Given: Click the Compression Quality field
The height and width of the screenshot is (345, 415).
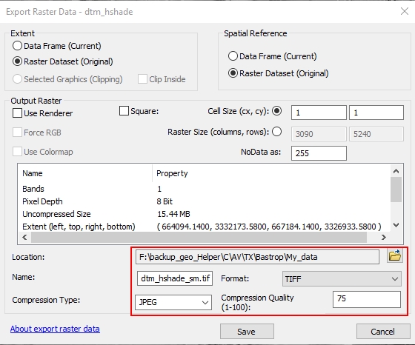Looking at the screenshot, I should coord(367,300).
